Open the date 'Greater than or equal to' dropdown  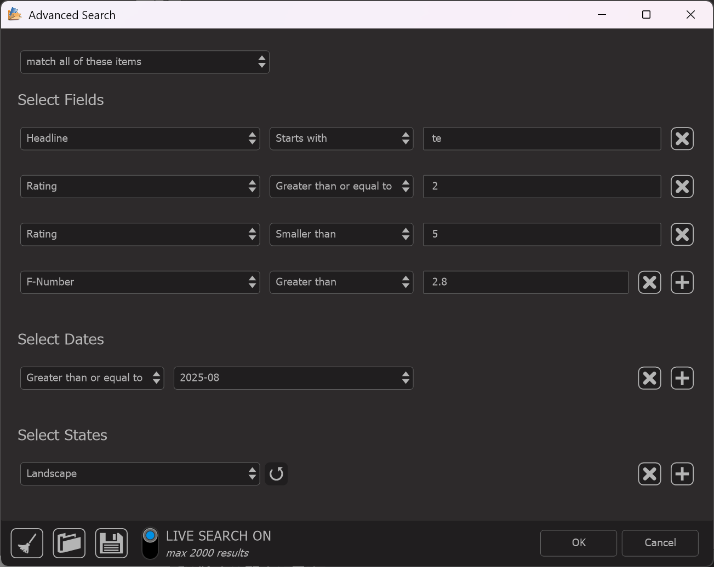click(x=92, y=378)
